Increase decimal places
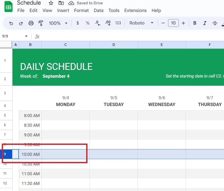The image size is (224, 191). [108, 23]
